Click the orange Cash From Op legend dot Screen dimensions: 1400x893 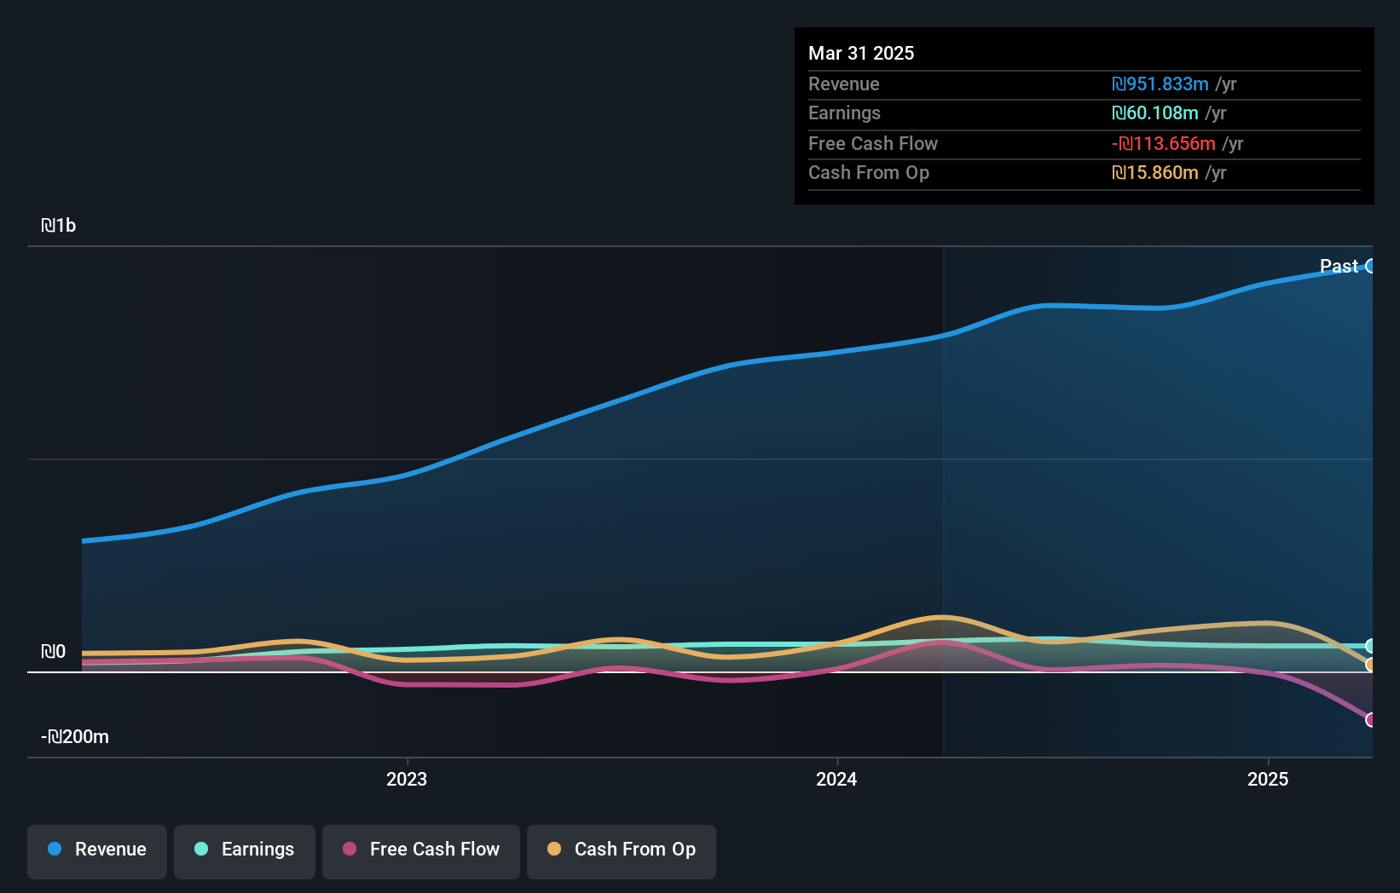(554, 849)
